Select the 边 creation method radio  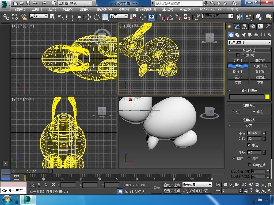[233, 112]
